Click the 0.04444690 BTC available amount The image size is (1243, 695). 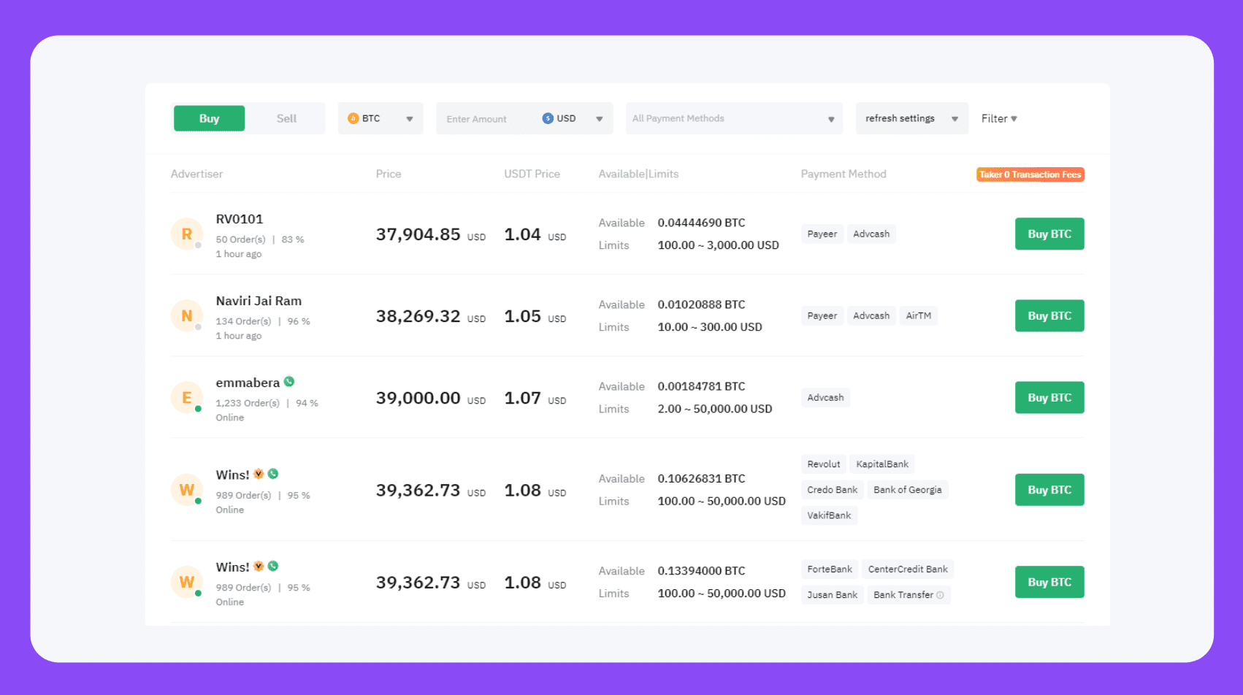click(701, 223)
